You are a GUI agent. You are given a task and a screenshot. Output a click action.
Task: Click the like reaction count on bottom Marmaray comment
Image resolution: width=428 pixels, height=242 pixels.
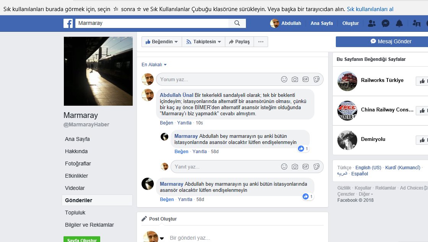click(x=308, y=196)
